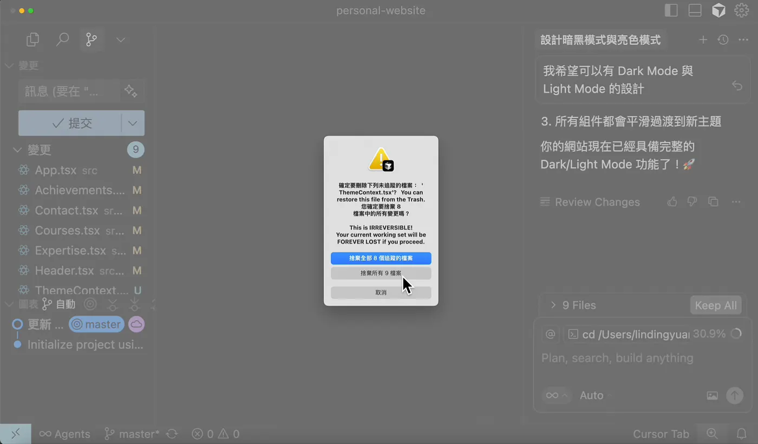Screen dimensions: 758x444
Task: Click Review Changes in chat
Action: click(x=590, y=202)
